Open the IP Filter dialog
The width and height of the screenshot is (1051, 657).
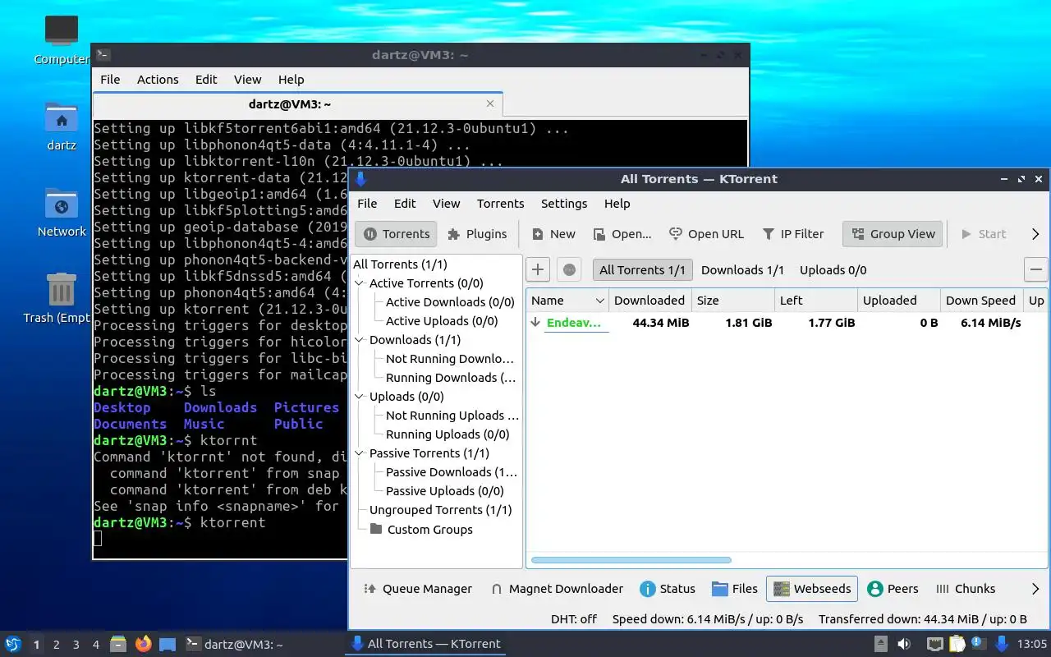[x=793, y=234]
